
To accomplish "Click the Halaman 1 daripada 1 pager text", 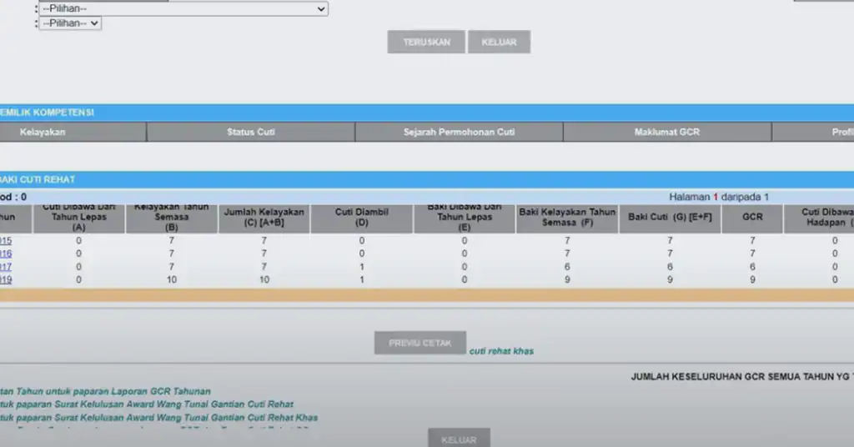I will point(719,197).
